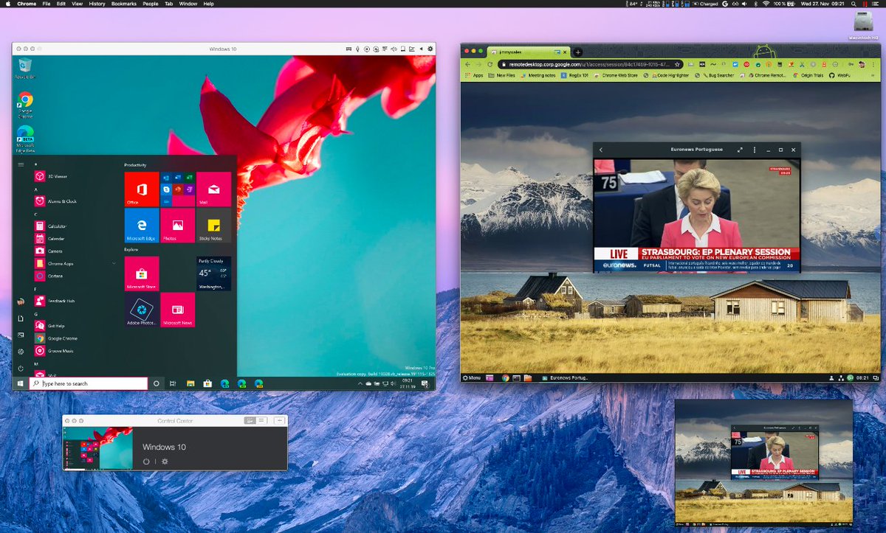This screenshot has width=886, height=533.
Task: Open the Menu launcher on remote Linux taskbar
Action: pyautogui.click(x=473, y=377)
